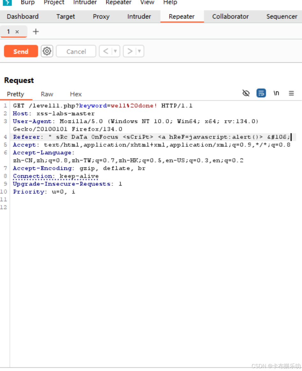The image size is (302, 371).
Task: Click the Connection: keep-alive line
Action: click(x=56, y=176)
